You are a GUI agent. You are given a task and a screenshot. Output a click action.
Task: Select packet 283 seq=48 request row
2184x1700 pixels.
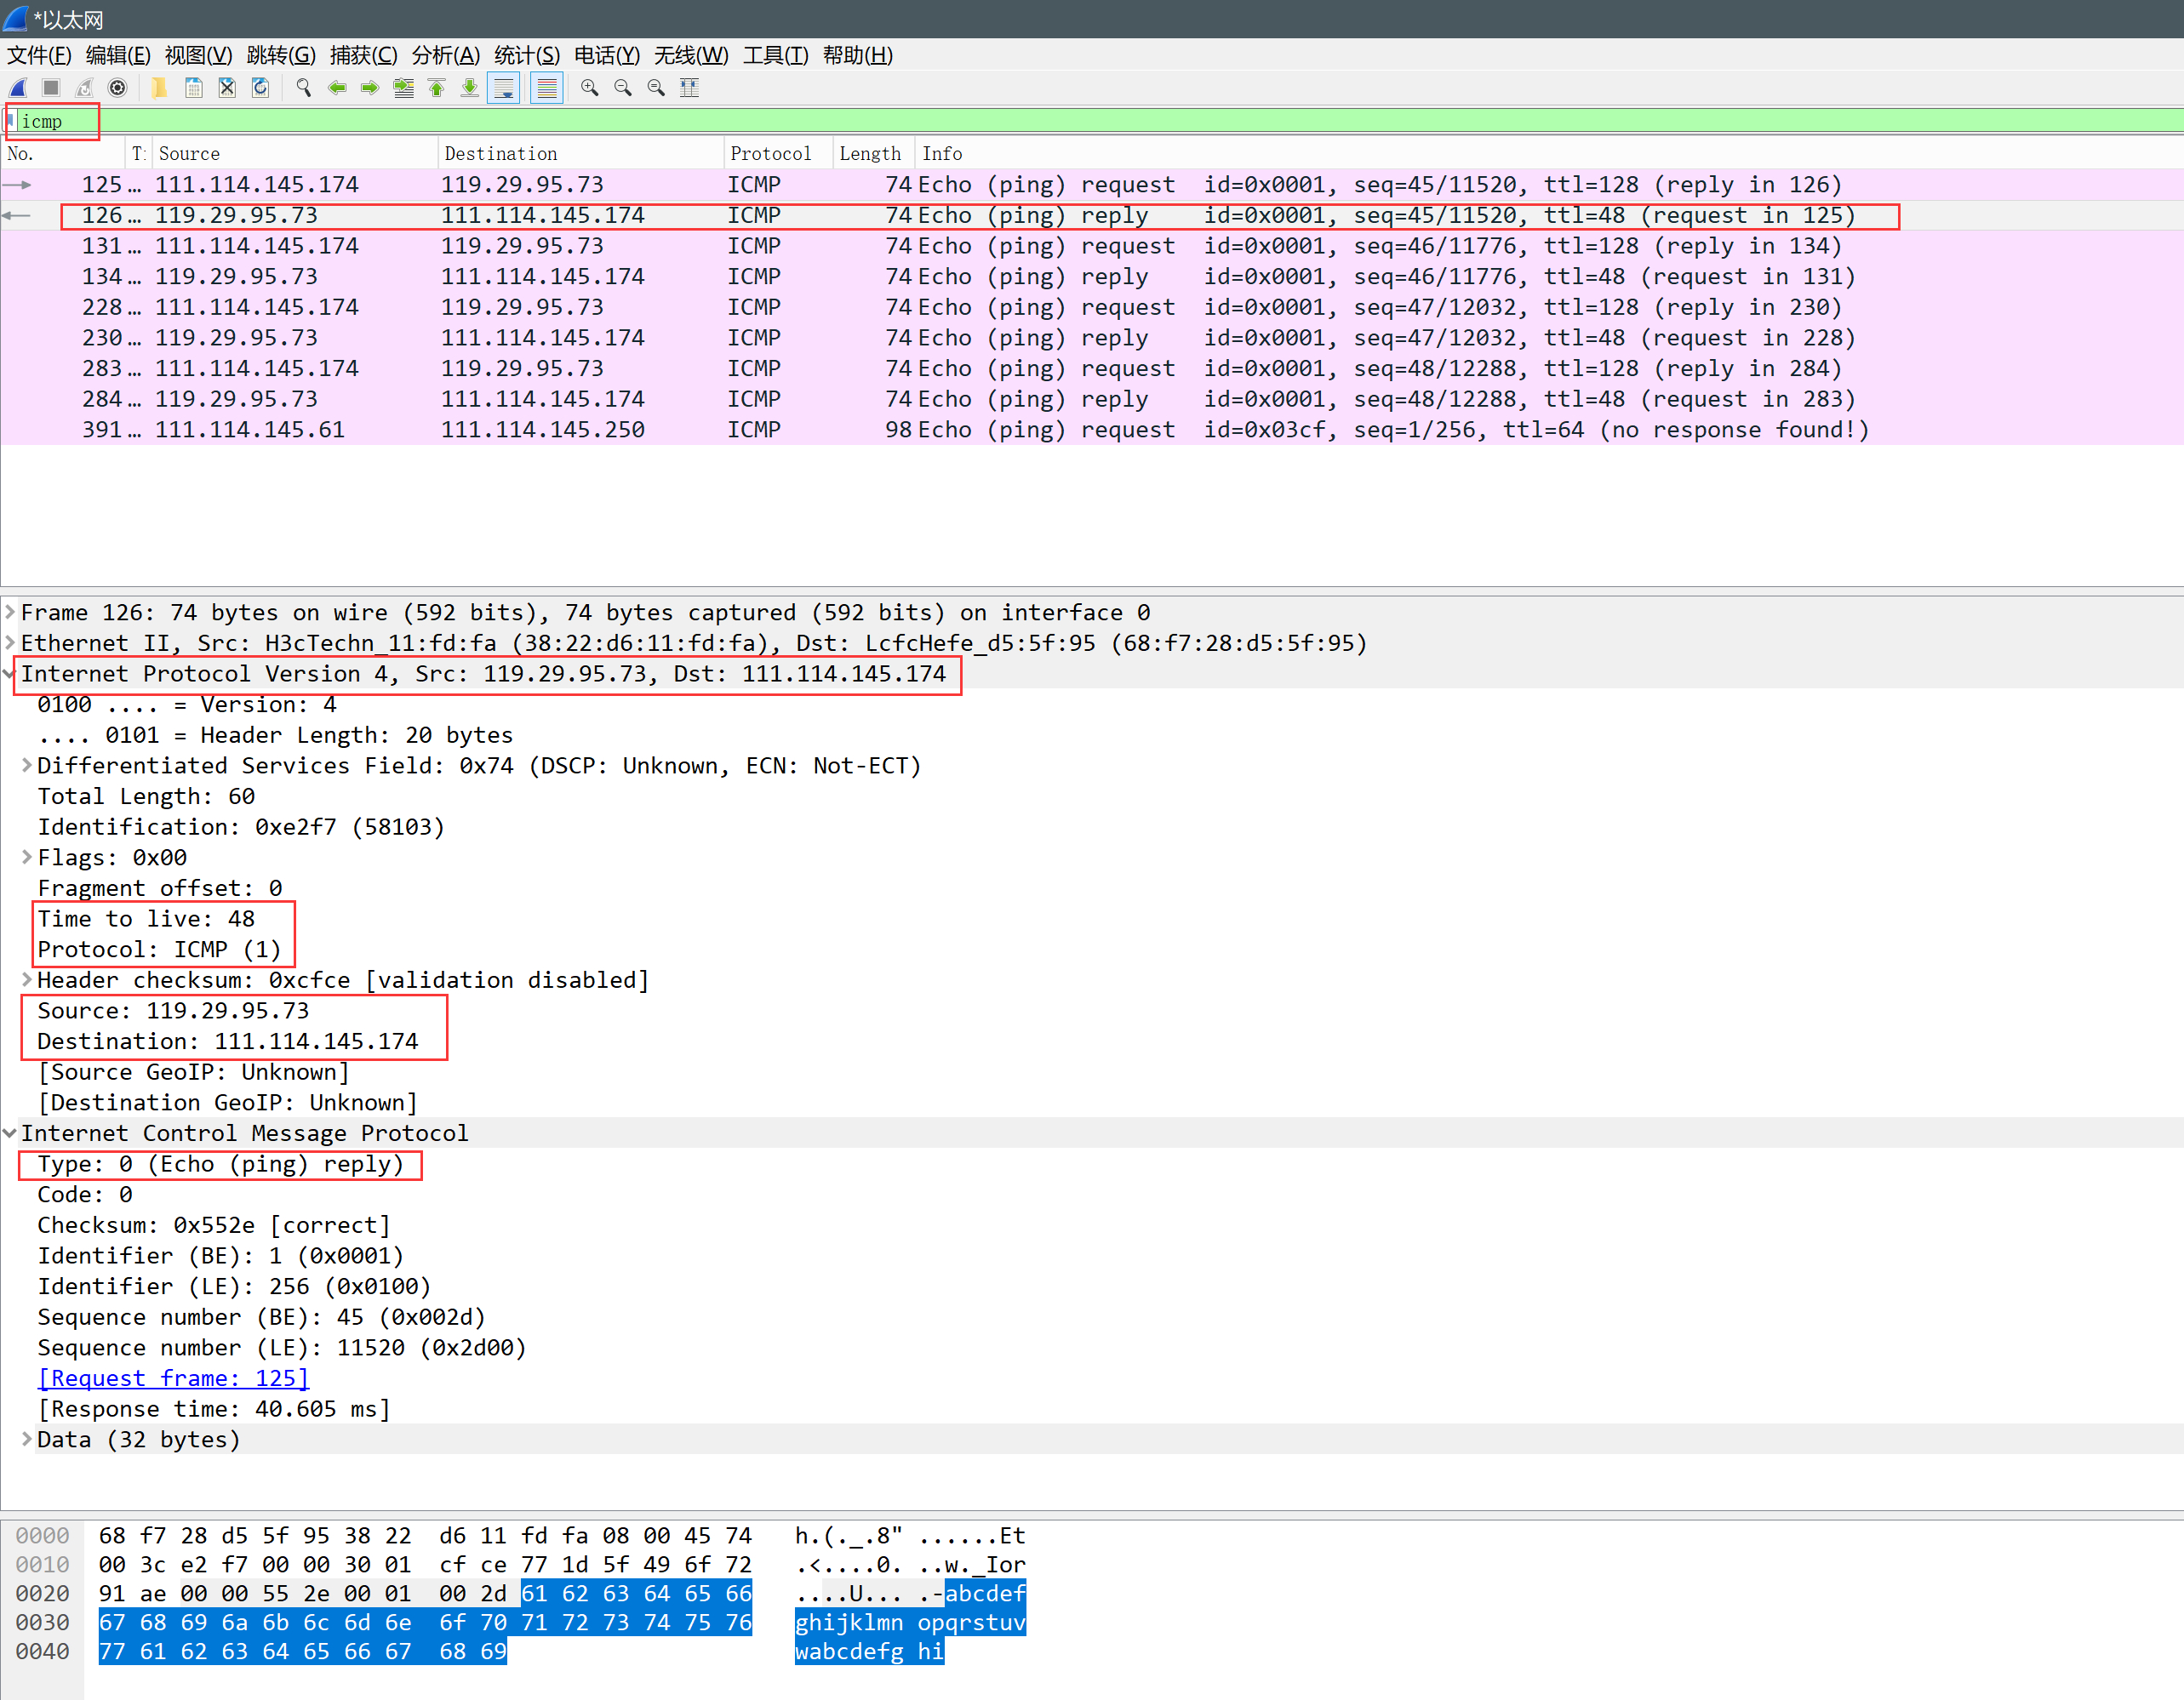pos(1092,368)
